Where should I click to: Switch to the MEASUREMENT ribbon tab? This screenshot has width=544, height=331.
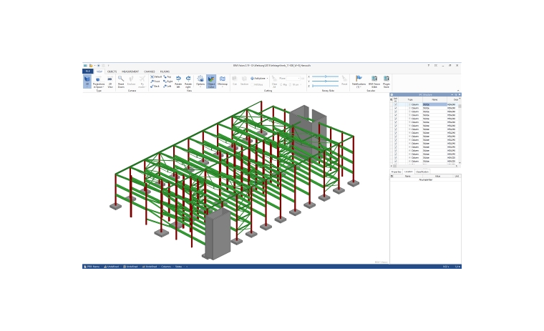pos(130,71)
